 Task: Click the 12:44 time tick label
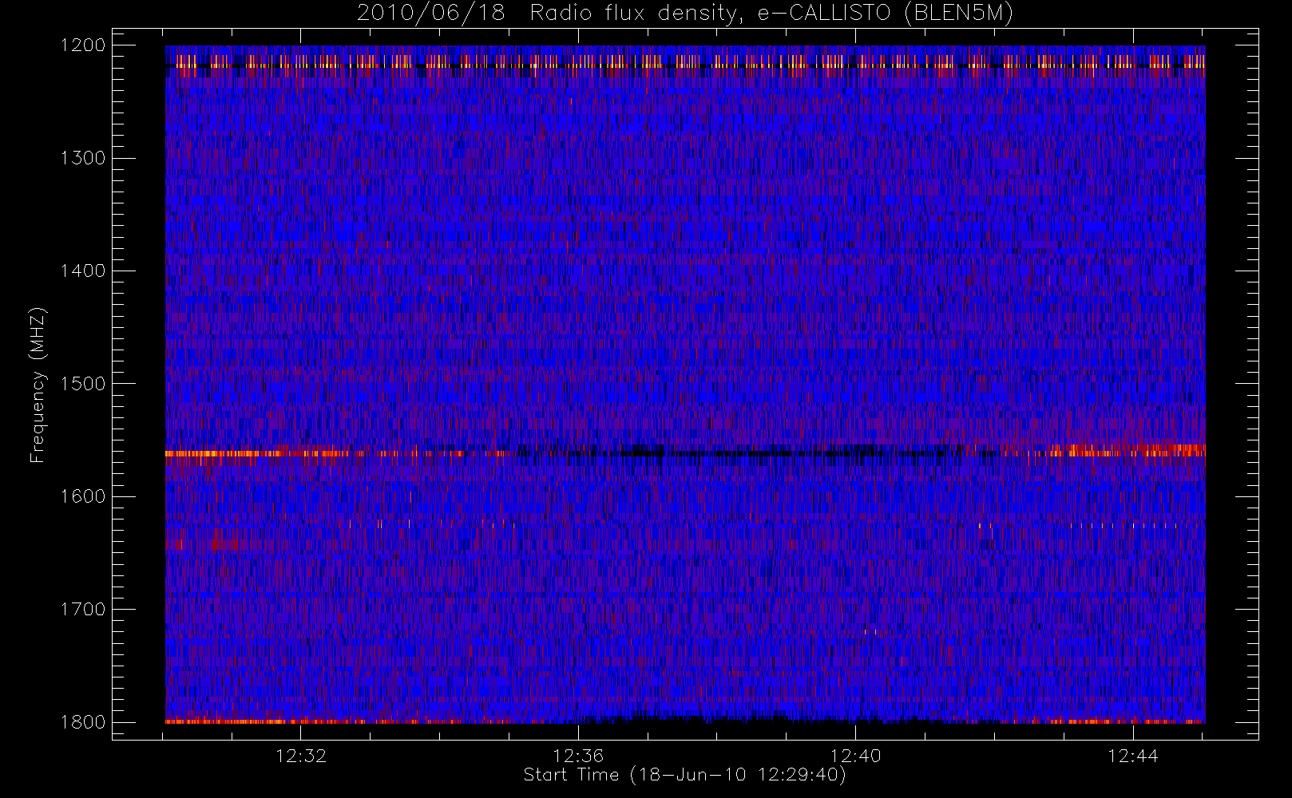[1132, 756]
